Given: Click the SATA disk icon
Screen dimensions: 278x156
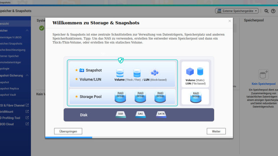Looking at the screenshot, I should click(161, 114).
